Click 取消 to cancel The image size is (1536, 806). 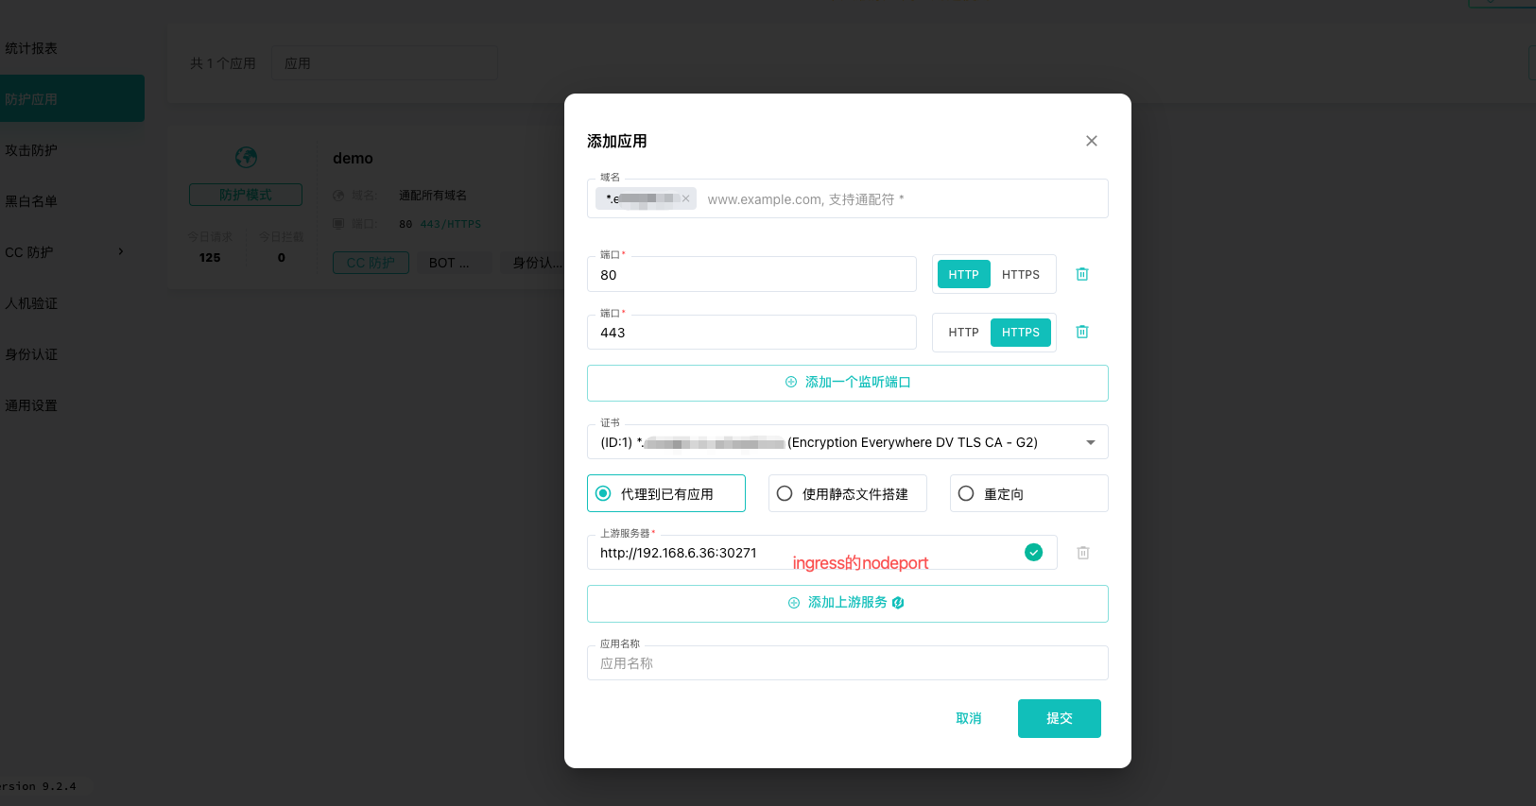pos(969,718)
